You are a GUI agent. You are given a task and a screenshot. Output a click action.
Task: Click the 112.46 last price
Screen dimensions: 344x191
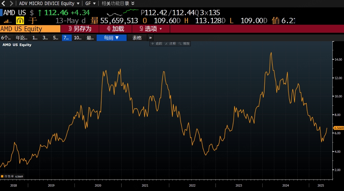[x=56, y=13]
